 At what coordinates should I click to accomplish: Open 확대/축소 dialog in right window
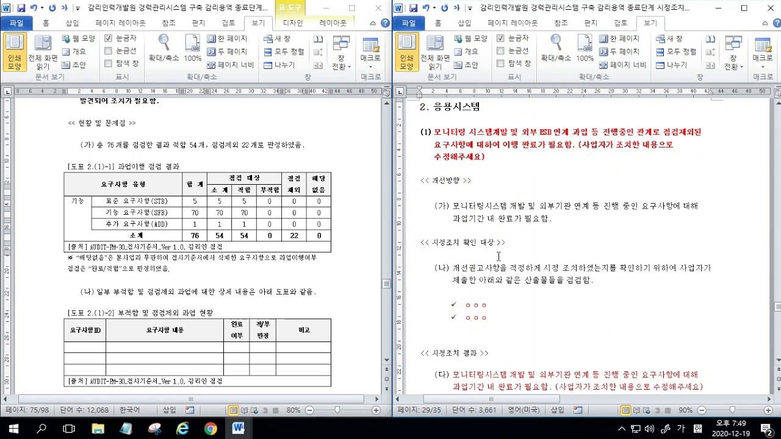[556, 49]
